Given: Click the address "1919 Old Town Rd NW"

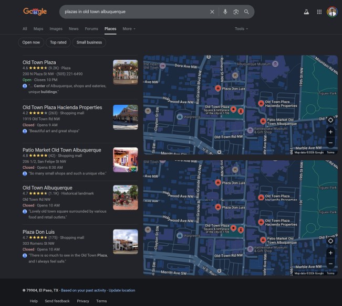Looking at the screenshot, I should 41,119.
